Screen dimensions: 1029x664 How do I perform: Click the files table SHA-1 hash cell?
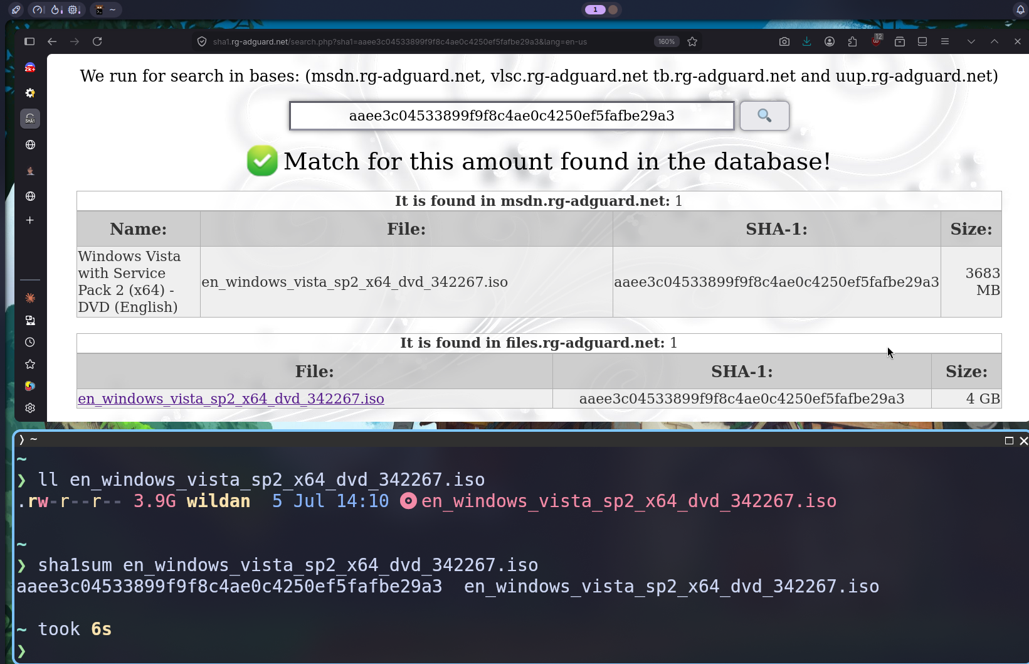pyautogui.click(x=742, y=399)
